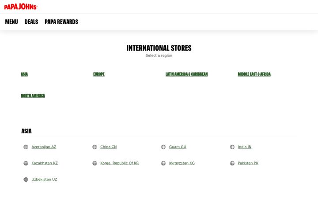Open the PAPA REWARDS navigation item

(61, 22)
